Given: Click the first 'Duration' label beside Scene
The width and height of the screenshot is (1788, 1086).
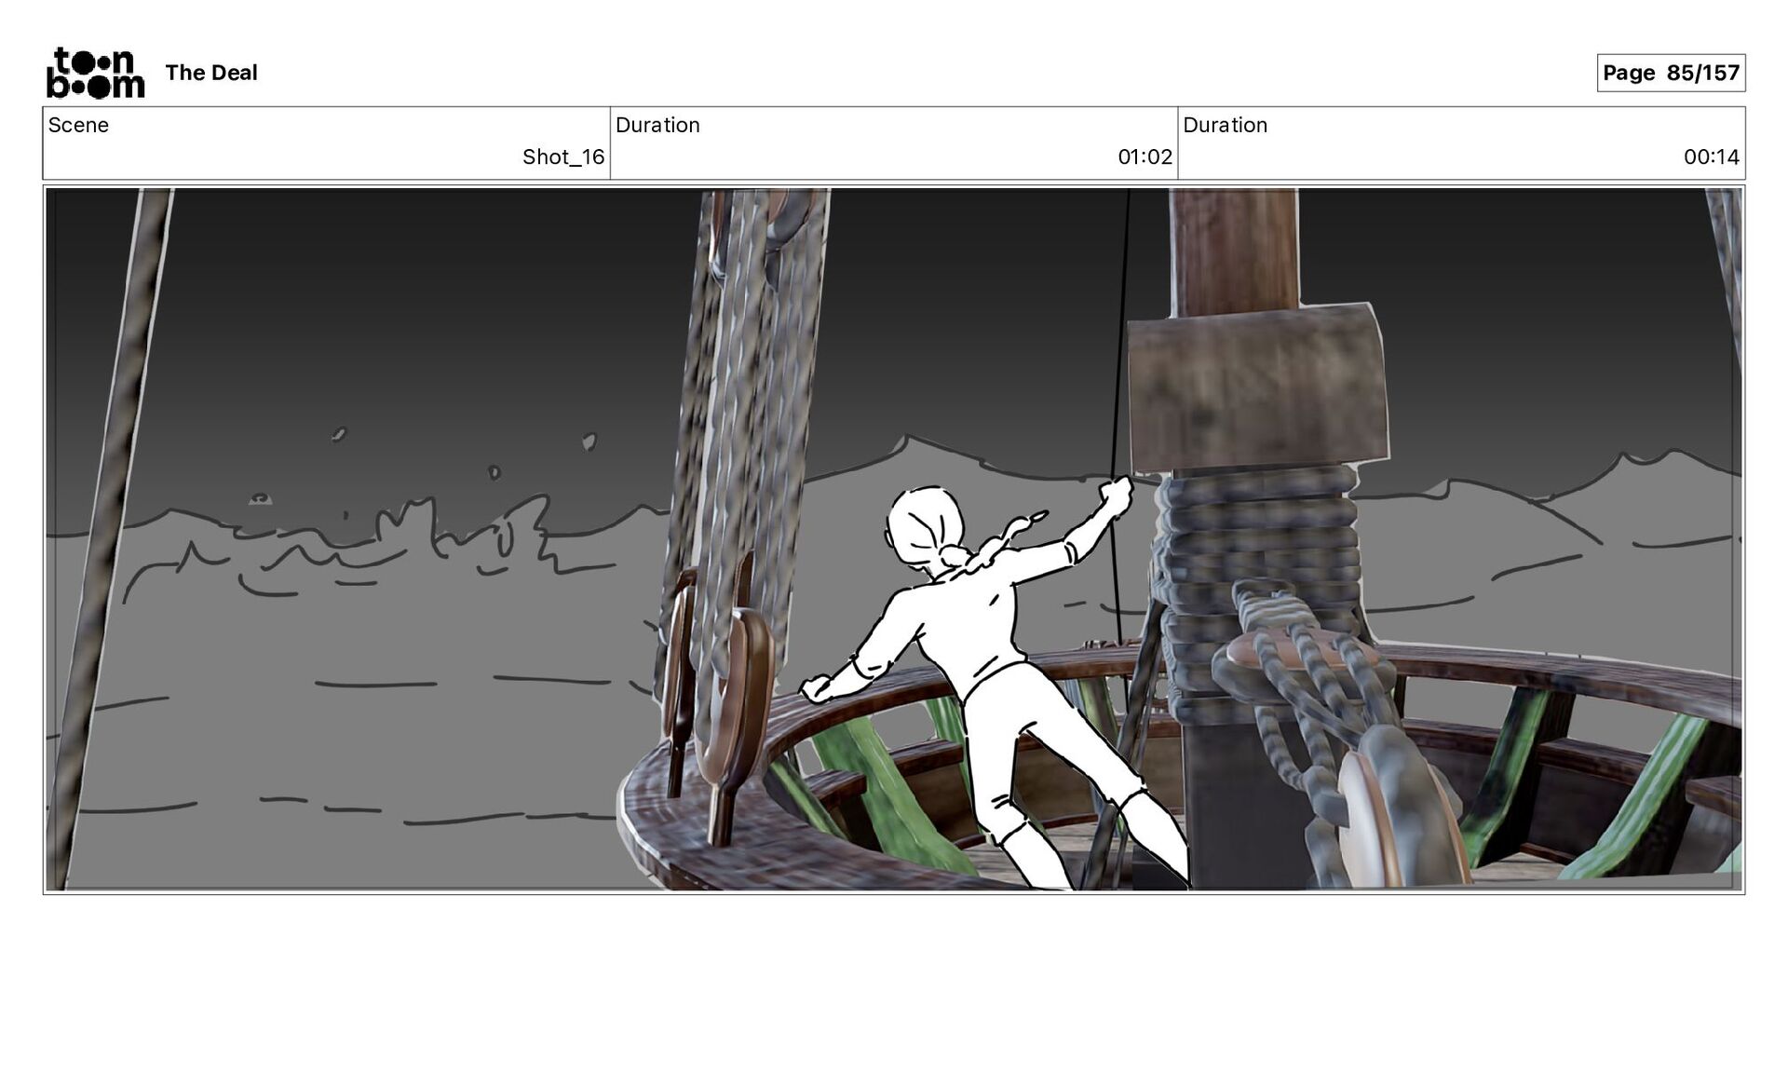Looking at the screenshot, I should coord(657,125).
